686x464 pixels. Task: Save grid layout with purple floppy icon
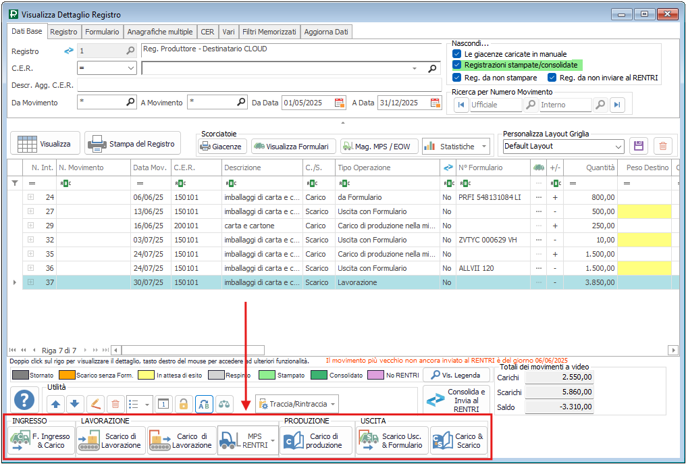point(638,146)
